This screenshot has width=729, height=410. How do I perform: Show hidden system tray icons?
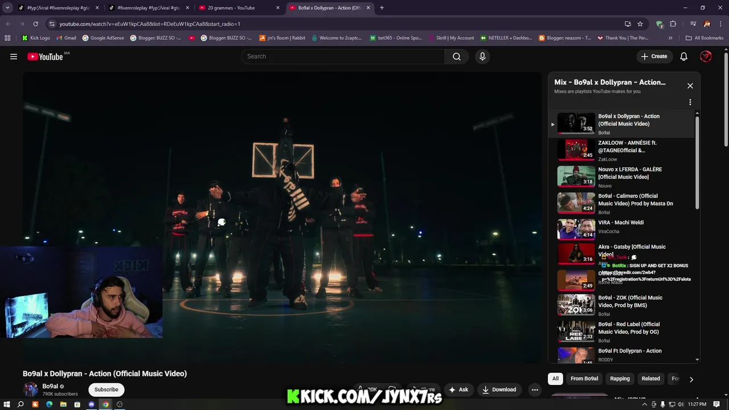click(645, 404)
